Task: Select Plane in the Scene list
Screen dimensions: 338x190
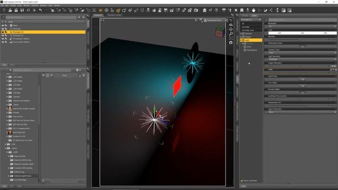Action: (x=15, y=25)
